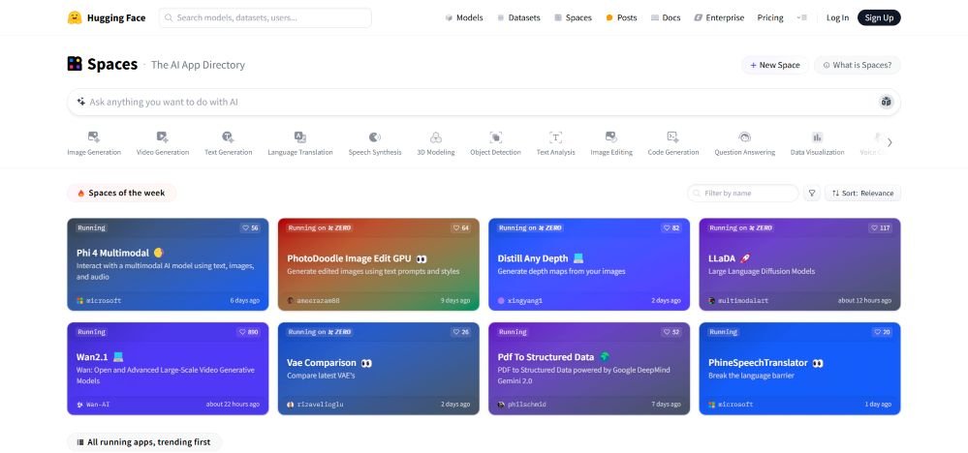The image size is (968, 453).
Task: Open the Image Generation category icon
Action: [x=94, y=136]
